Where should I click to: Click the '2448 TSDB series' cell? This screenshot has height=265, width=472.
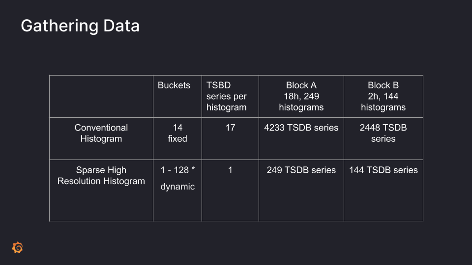click(383, 133)
